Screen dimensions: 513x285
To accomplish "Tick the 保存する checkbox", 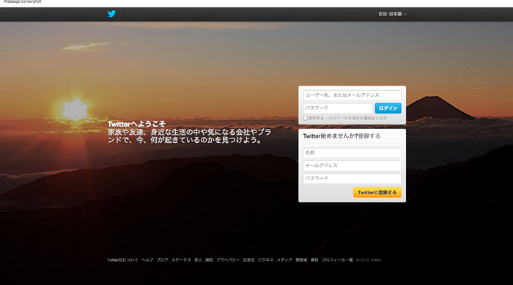I will click(x=306, y=118).
